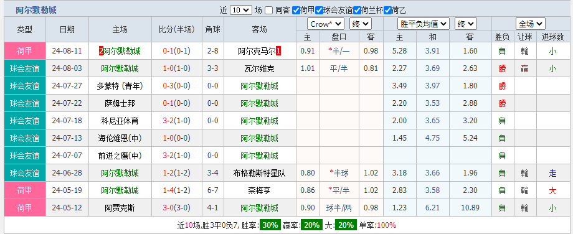
Task: Uncheck the 荷甲 league filter
Action: click(x=296, y=10)
